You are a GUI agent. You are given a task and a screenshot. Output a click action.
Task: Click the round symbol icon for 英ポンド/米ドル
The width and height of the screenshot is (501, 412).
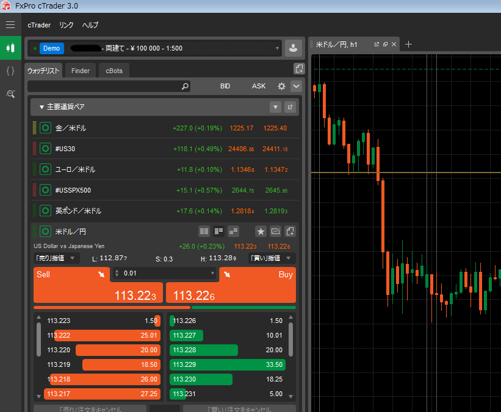pos(45,211)
